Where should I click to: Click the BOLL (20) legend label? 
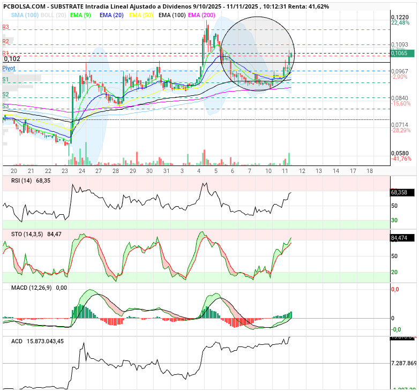click(x=54, y=15)
